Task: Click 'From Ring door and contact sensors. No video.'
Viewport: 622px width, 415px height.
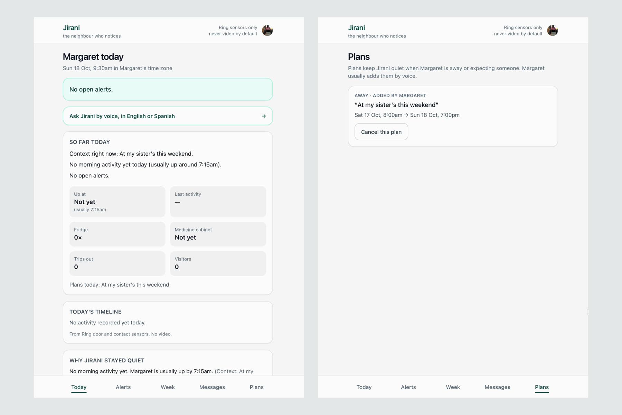Action: [x=120, y=334]
